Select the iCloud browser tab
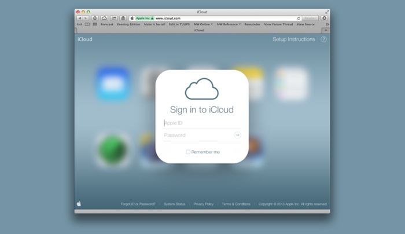 point(199,30)
